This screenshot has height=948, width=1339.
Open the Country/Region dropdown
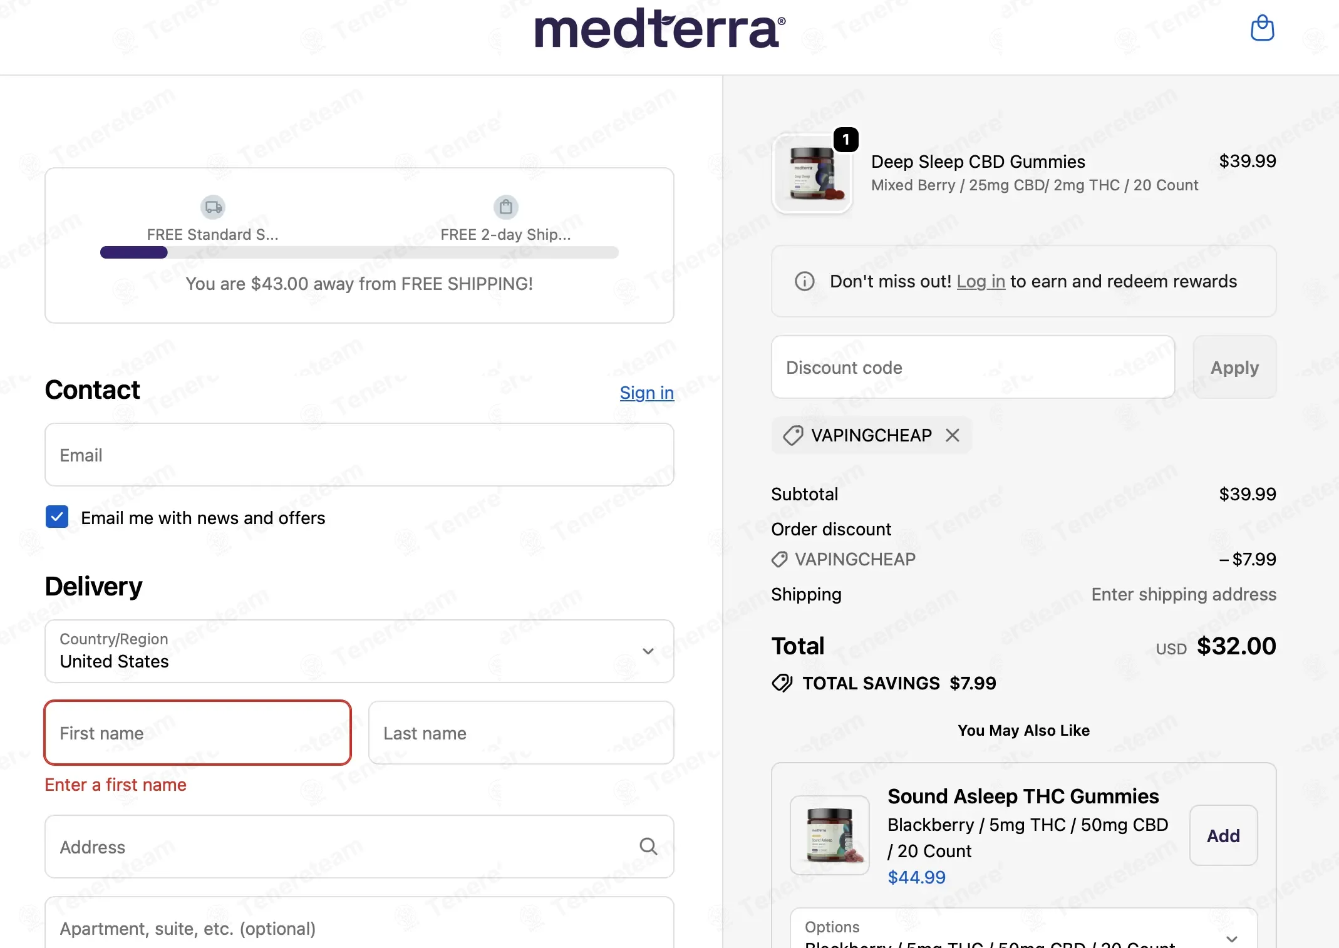coord(359,651)
